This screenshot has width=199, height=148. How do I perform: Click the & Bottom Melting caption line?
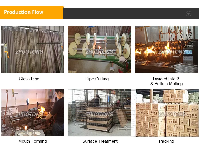click(167, 84)
